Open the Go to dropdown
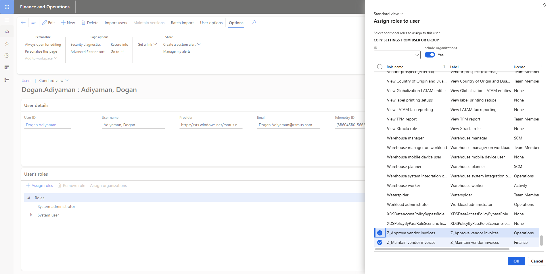 click(117, 52)
